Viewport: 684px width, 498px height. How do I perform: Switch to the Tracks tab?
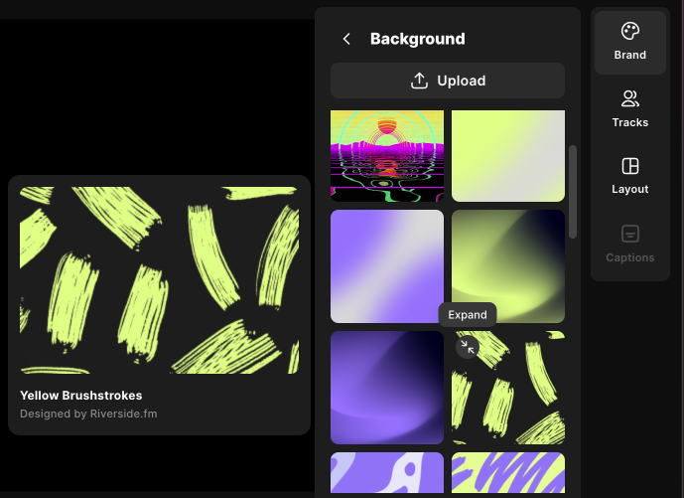[x=629, y=122]
